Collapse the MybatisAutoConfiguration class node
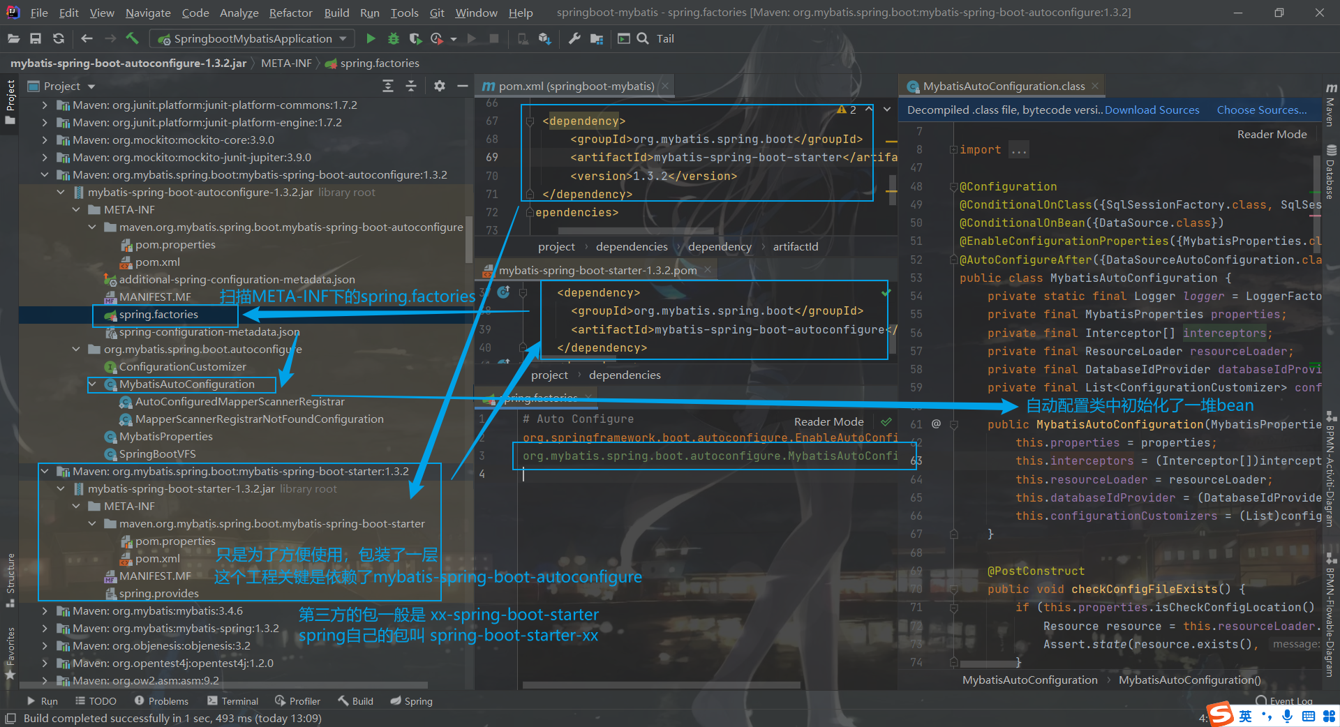Viewport: 1340px width, 727px height. (92, 384)
